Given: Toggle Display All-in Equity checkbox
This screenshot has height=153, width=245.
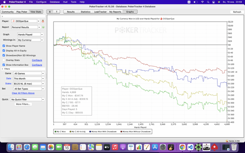Looking at the screenshot, I should pos(4,51).
